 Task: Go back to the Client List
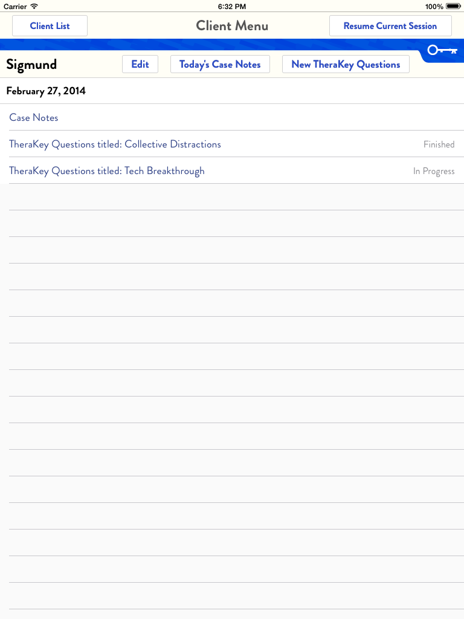click(x=50, y=26)
